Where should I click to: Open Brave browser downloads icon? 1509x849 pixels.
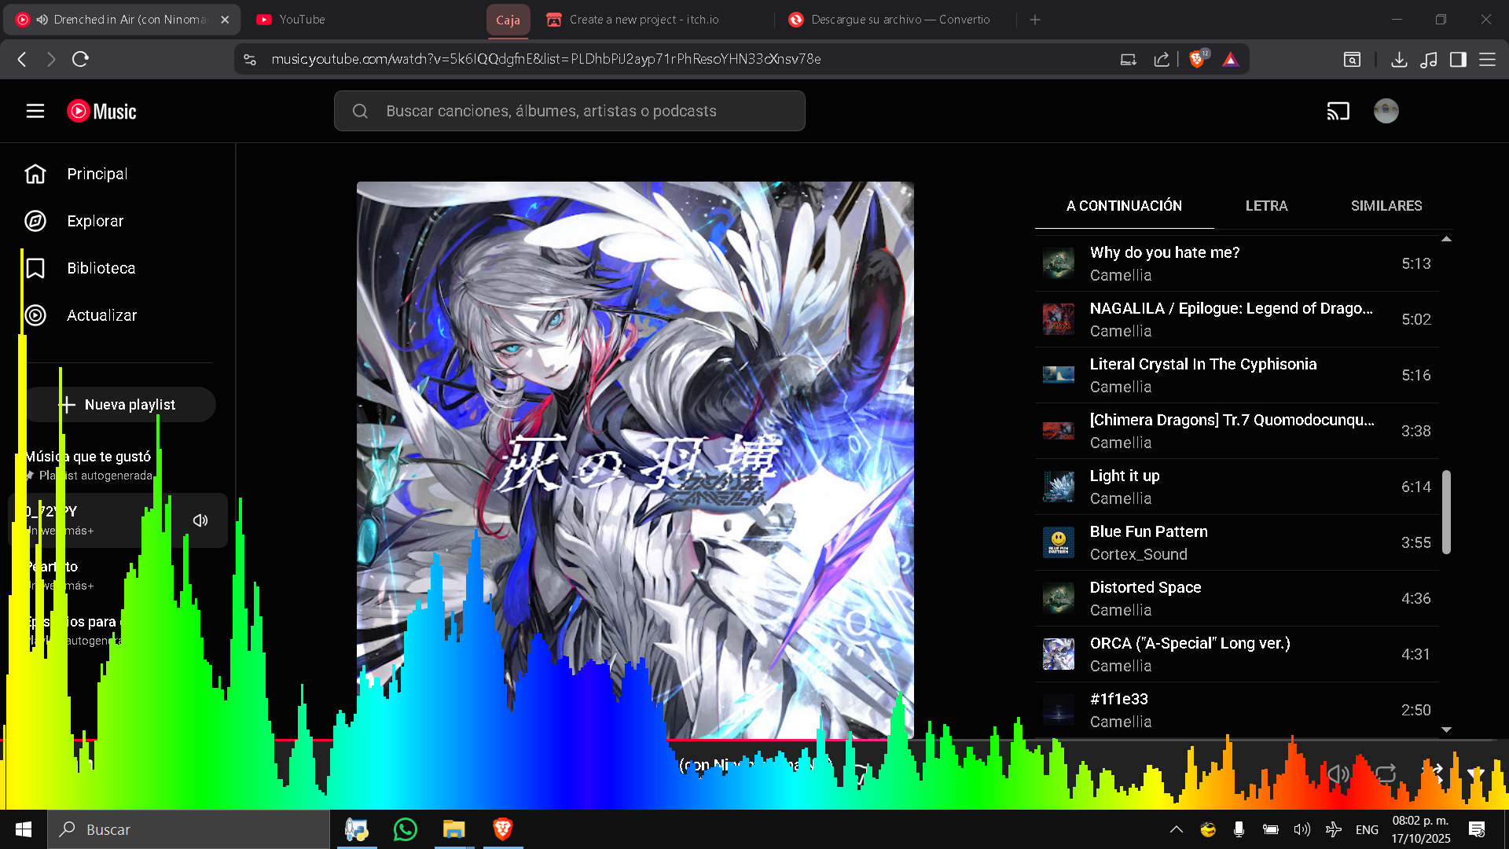pos(1399,59)
